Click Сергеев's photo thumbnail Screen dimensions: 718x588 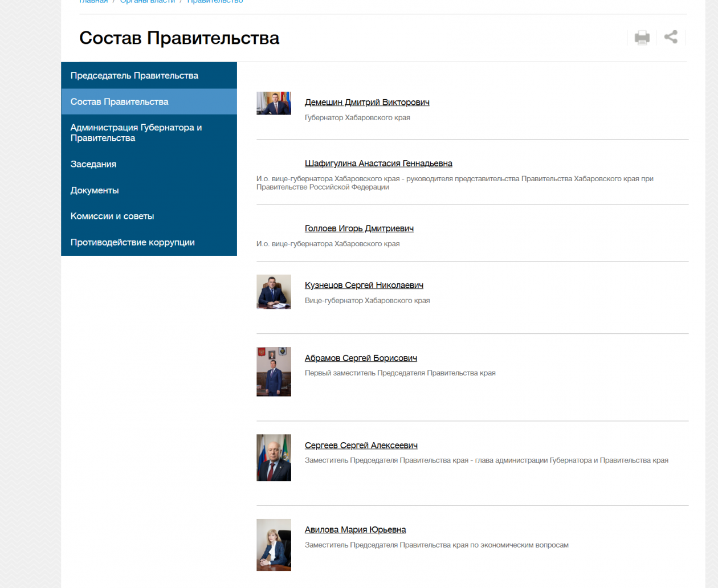274,458
